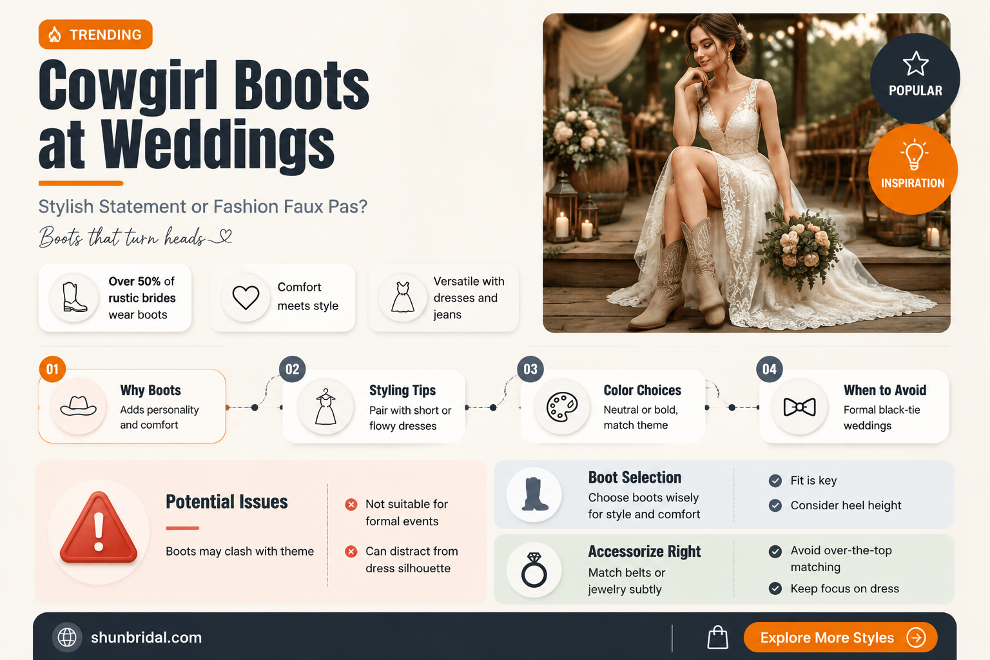Click the red warning triangle icon

coord(99,527)
